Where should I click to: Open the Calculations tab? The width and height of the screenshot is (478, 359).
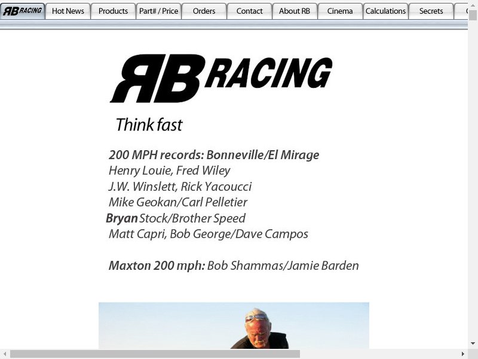coord(385,11)
